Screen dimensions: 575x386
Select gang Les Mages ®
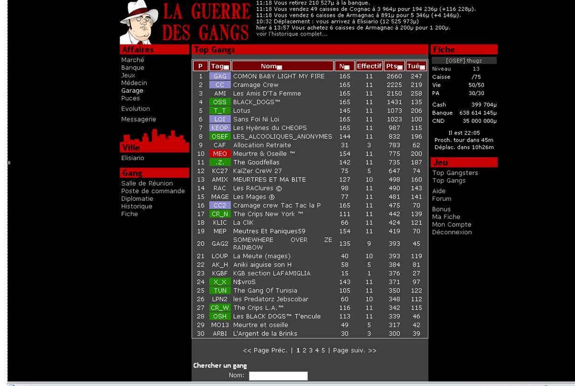click(x=254, y=197)
